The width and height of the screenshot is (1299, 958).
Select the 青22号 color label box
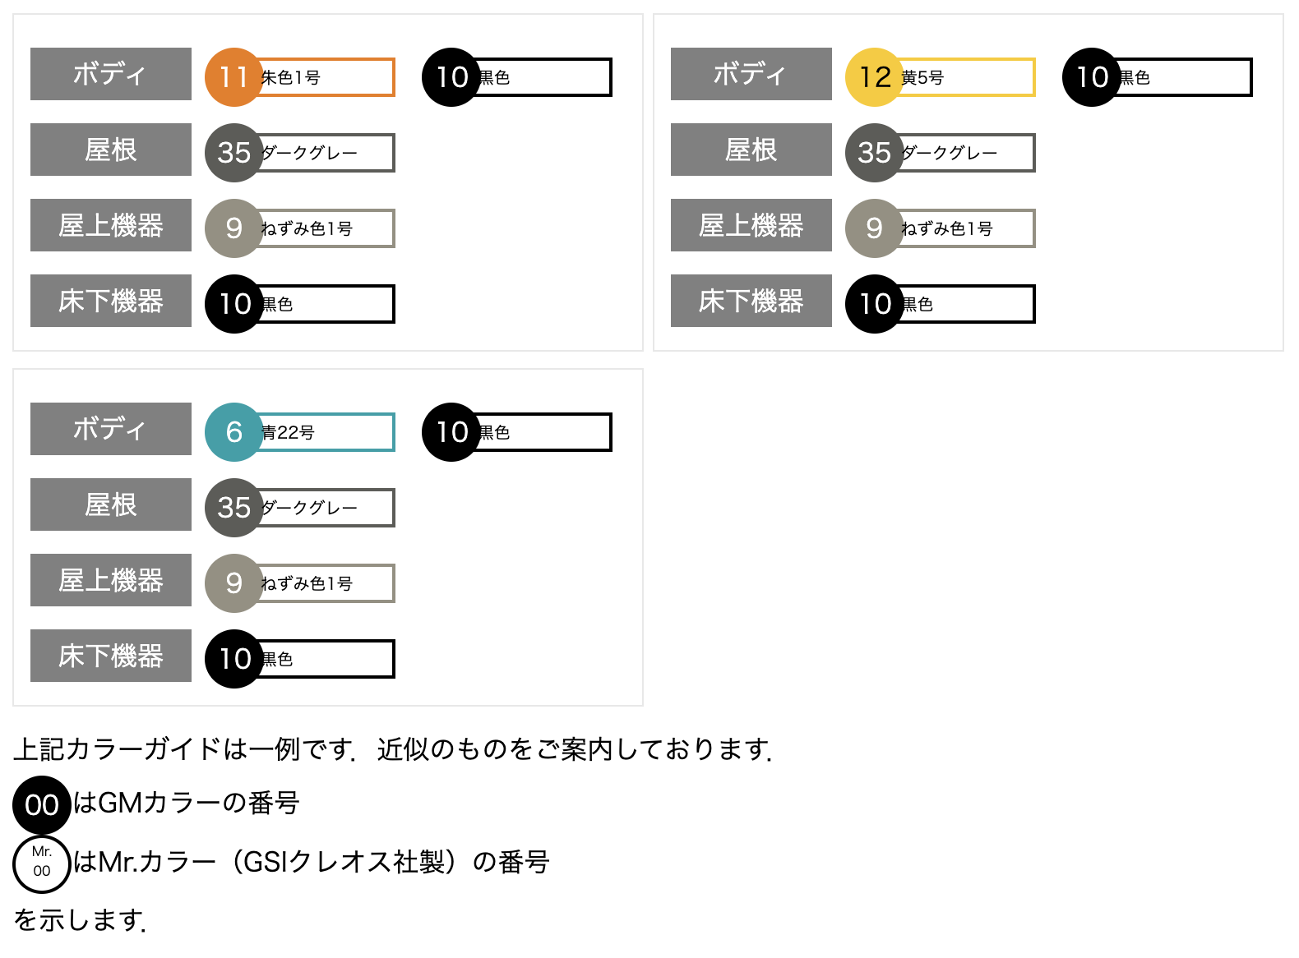(x=327, y=432)
